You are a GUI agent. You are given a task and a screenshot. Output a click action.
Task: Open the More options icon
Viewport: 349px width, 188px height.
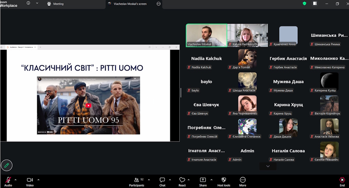[243, 180]
